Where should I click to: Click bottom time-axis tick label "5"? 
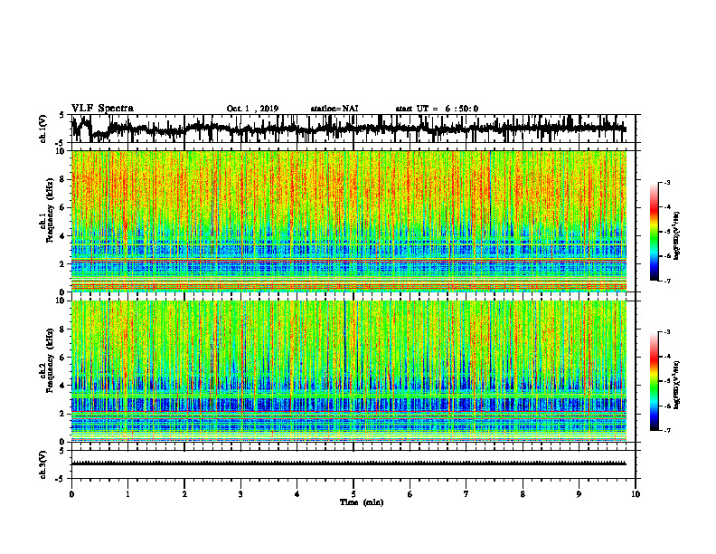click(353, 494)
